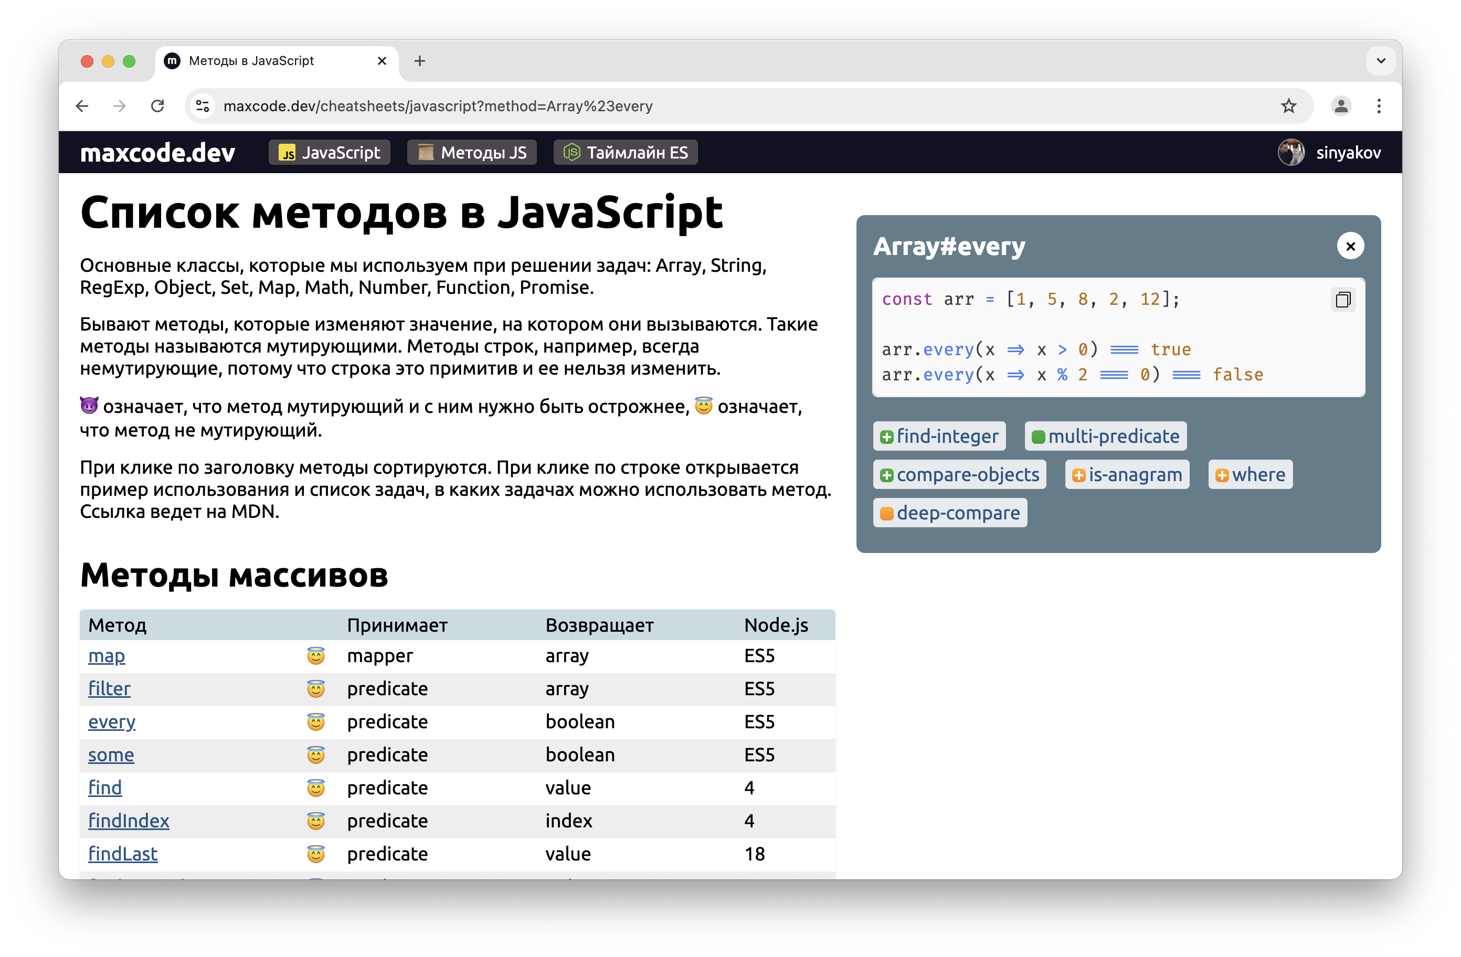
Task: Click the bookmark star icon
Action: 1288,106
